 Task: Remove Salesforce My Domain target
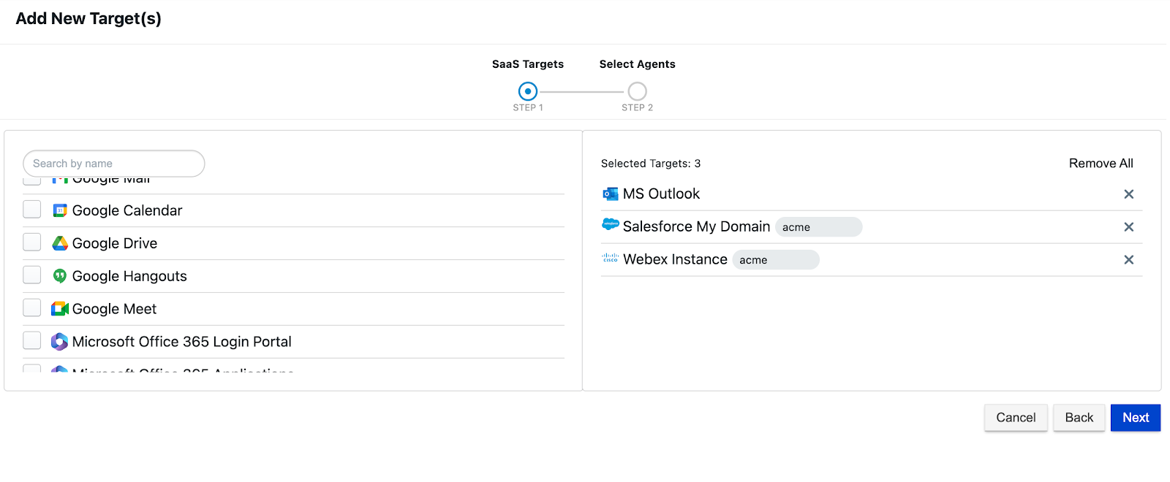point(1129,227)
